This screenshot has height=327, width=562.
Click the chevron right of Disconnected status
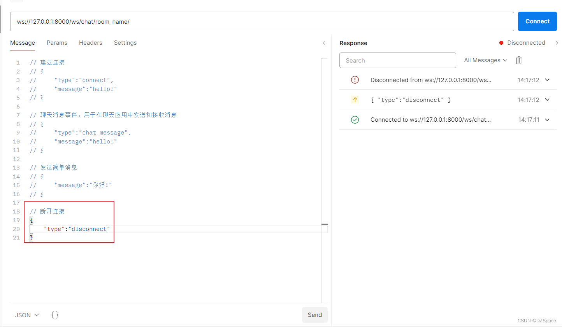pyautogui.click(x=557, y=43)
